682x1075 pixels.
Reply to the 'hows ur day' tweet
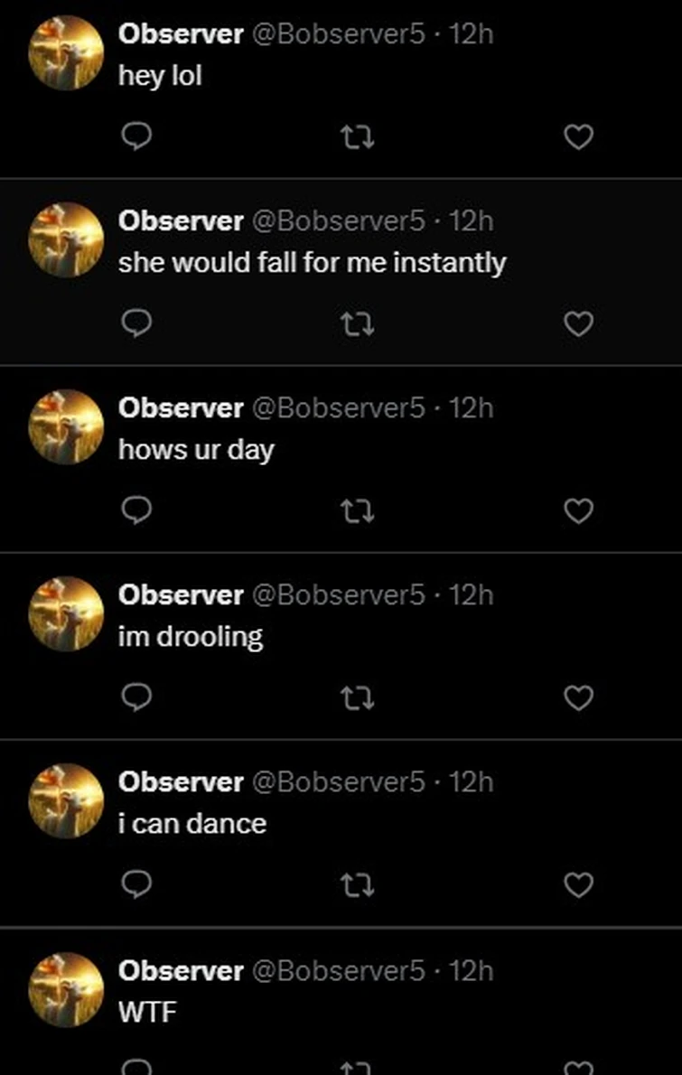click(x=135, y=510)
